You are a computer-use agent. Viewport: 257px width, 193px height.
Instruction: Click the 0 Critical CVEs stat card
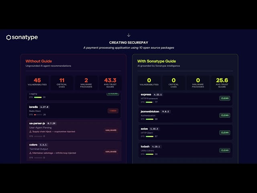pos(173,83)
